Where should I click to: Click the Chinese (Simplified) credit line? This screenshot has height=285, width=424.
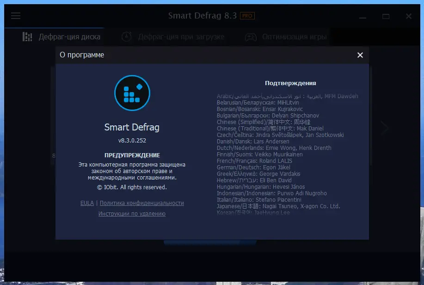pos(264,122)
